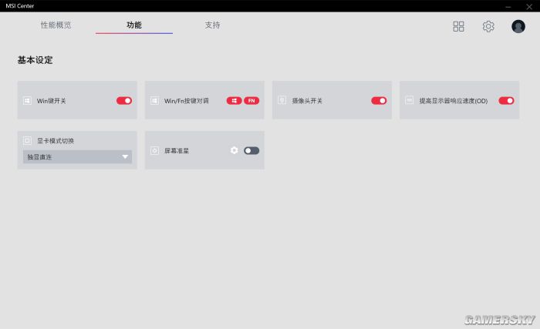
Task: Open 屏幕准星 gear settings
Action: coord(235,150)
